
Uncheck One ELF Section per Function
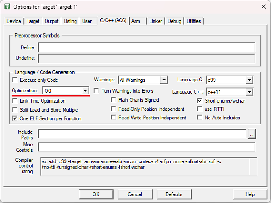point(15,118)
